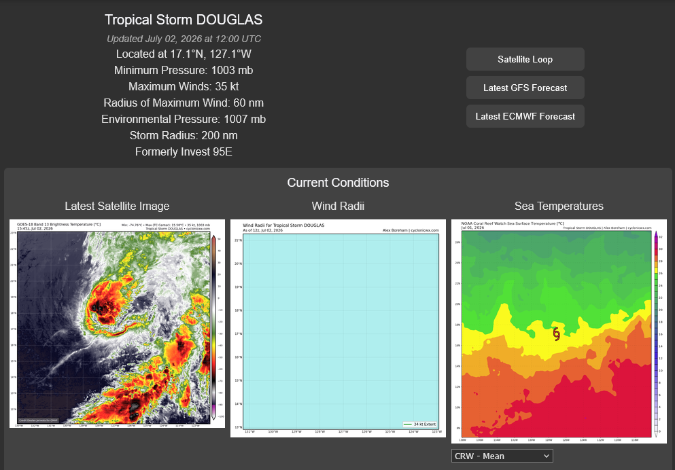Click Environmental Pressure: 1007 mb line
Image resolution: width=675 pixels, height=470 pixels.
tap(184, 119)
